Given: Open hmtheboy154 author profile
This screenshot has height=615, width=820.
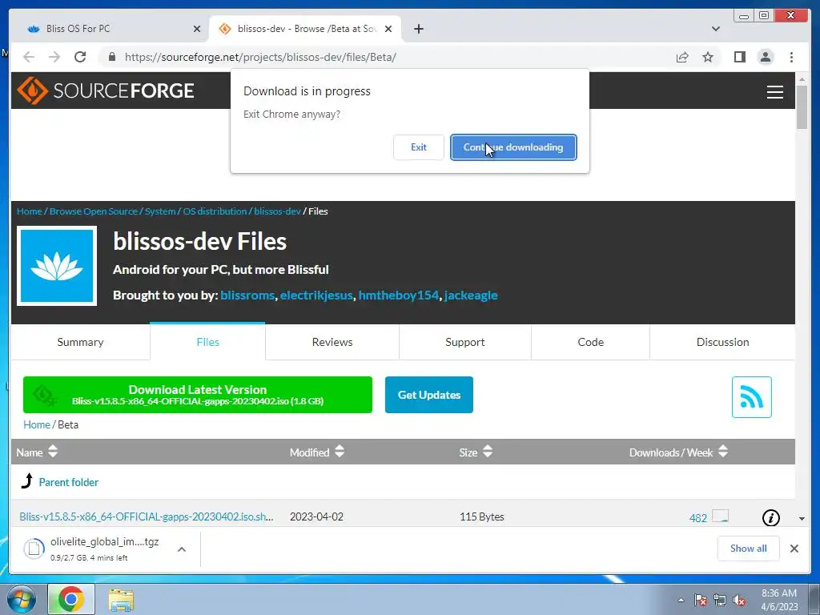Looking at the screenshot, I should tap(398, 295).
